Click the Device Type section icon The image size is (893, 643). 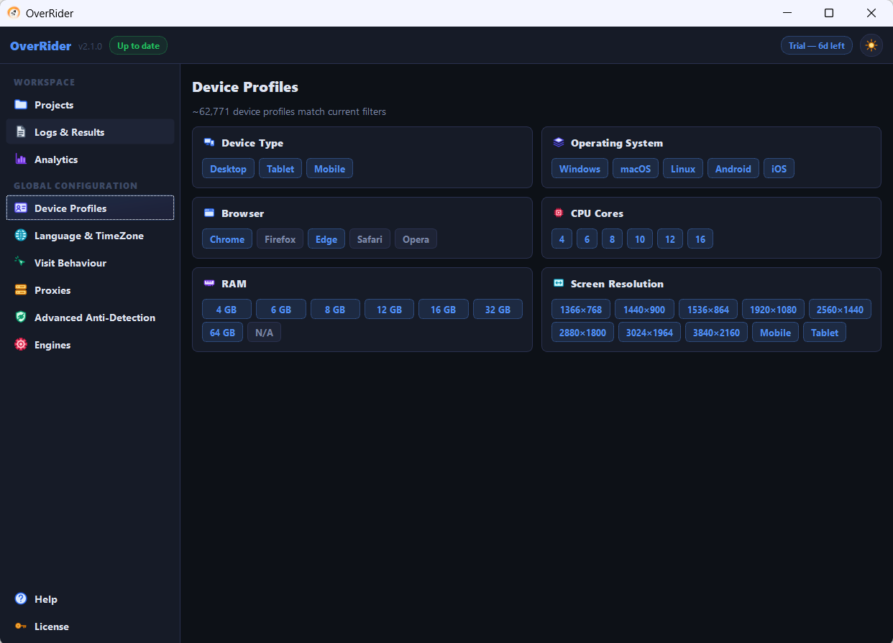(x=209, y=143)
